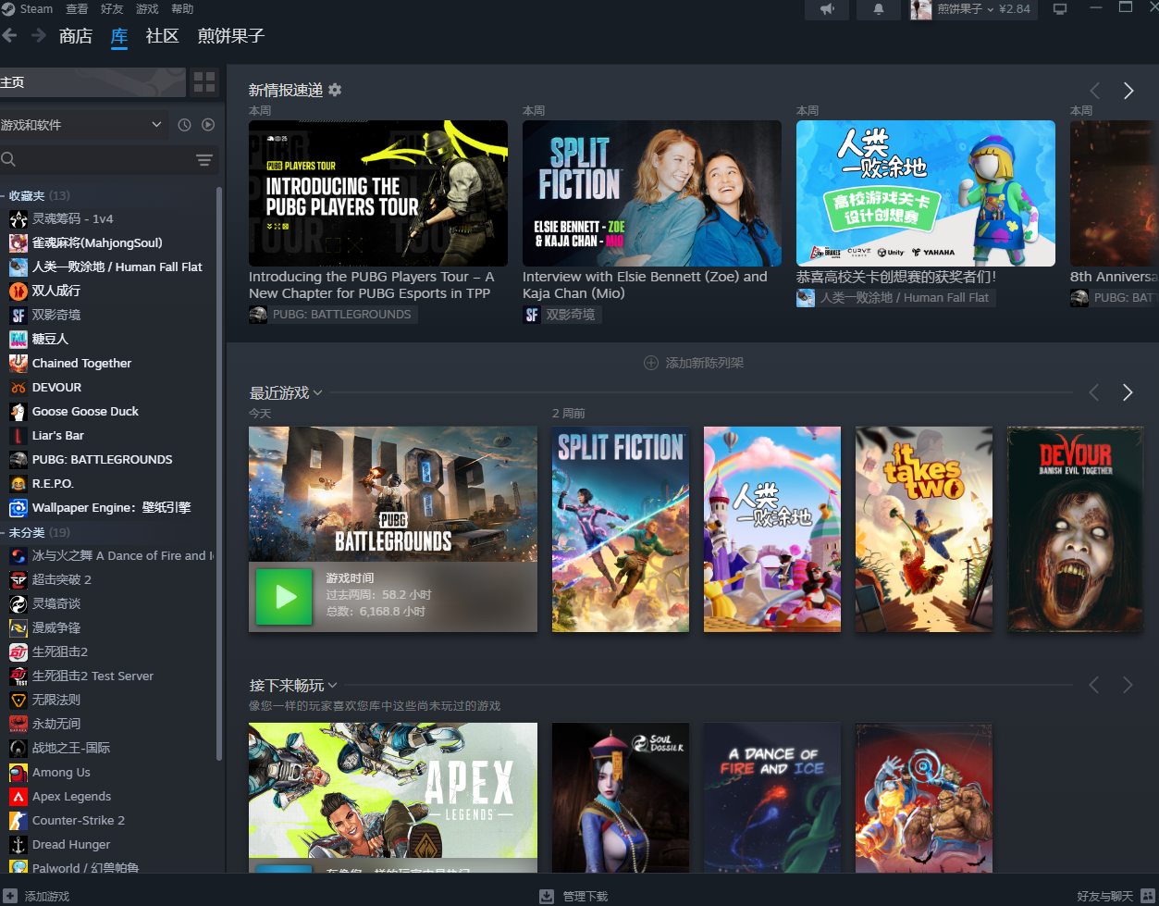Focus the library search field
Viewport: 1159px width, 906px height.
97,160
